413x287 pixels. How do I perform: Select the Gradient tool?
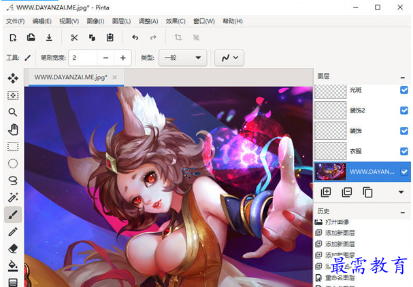pyautogui.click(x=13, y=282)
